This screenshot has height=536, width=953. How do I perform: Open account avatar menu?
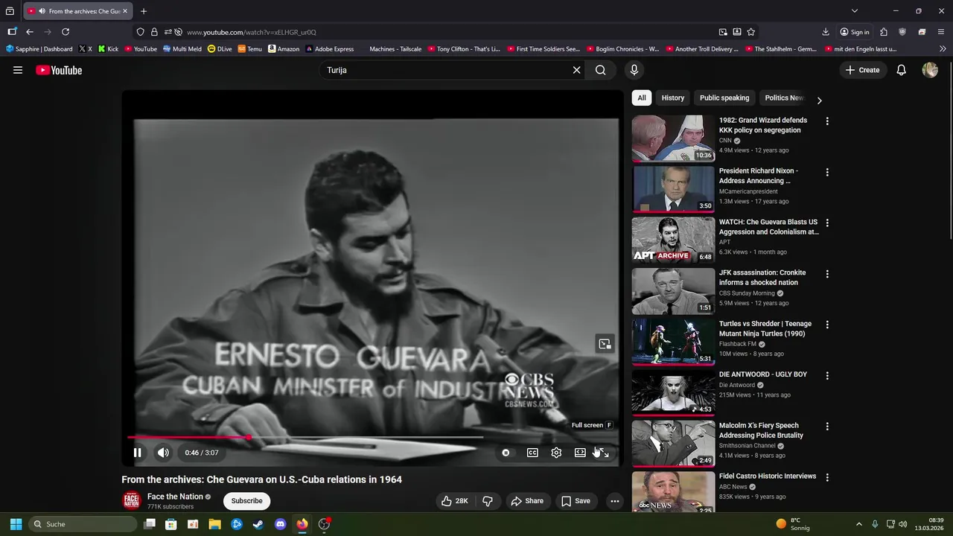(930, 70)
